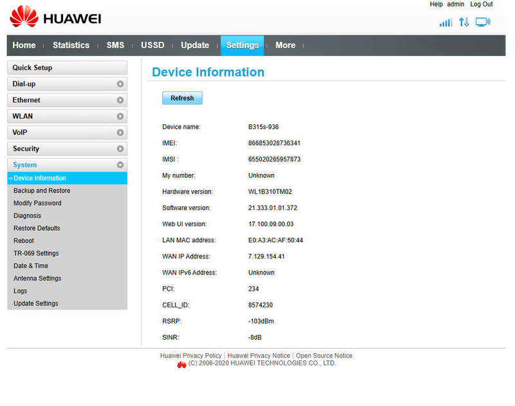The width and height of the screenshot is (515, 406).
Task: Open the Reboot page
Action: pos(24,240)
